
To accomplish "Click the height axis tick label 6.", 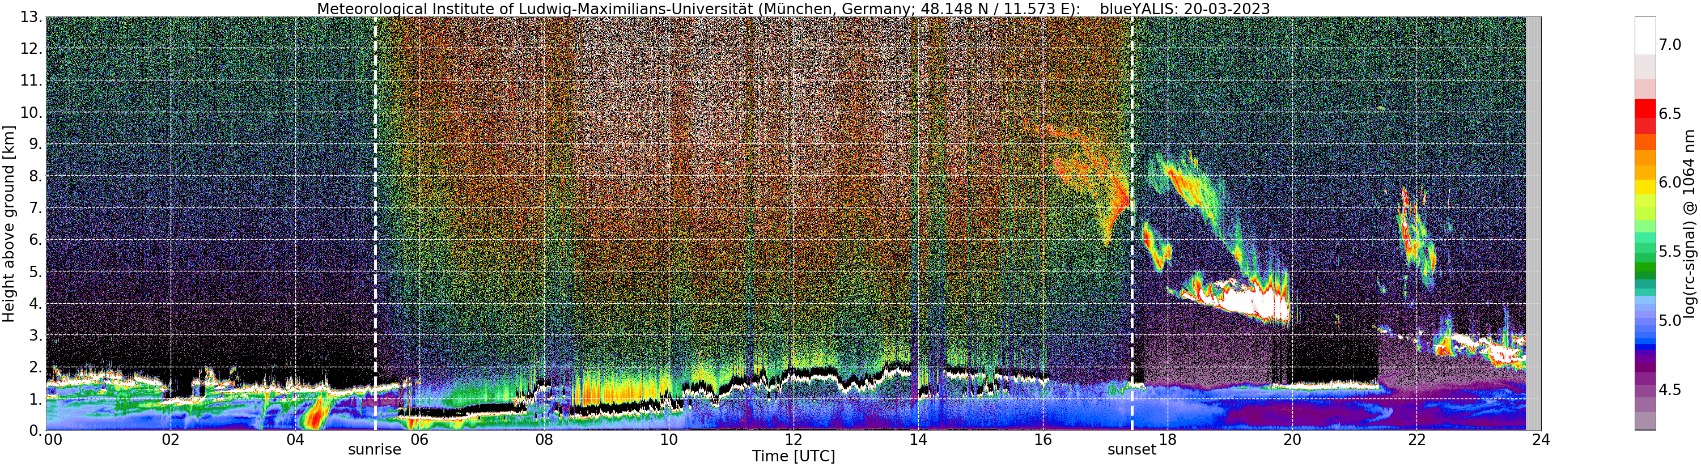I will pos(35,240).
